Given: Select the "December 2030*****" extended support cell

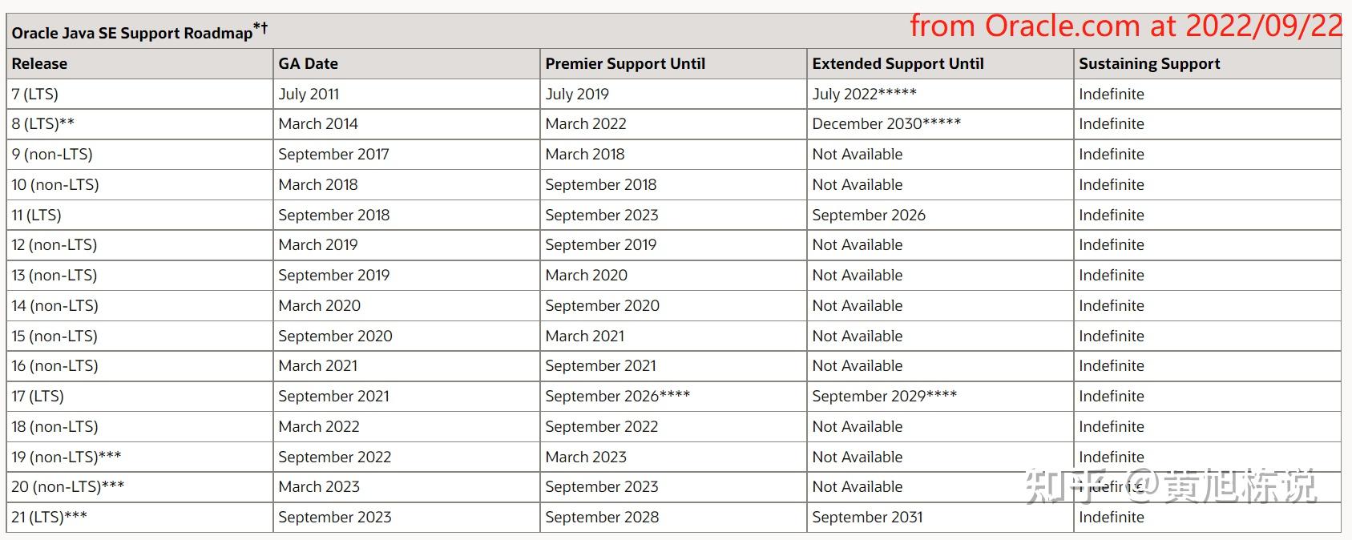Looking at the screenshot, I should (886, 124).
